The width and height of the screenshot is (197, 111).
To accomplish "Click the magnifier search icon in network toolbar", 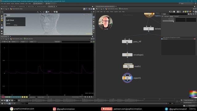I will click(x=194, y=12).
